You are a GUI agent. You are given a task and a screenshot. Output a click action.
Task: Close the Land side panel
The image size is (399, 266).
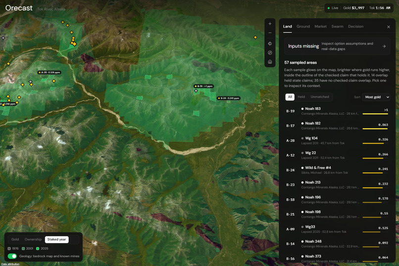[388, 27]
